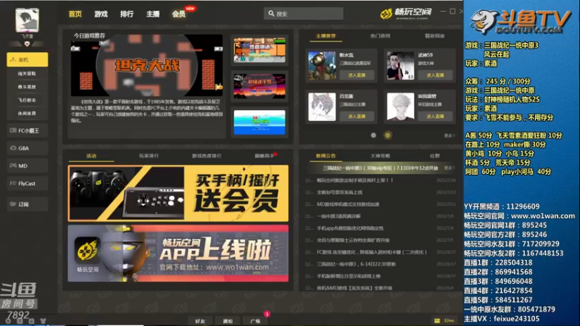Screen dimensions: 580x326
Task: Open the top recommended game thumbnail
Action: point(260,50)
